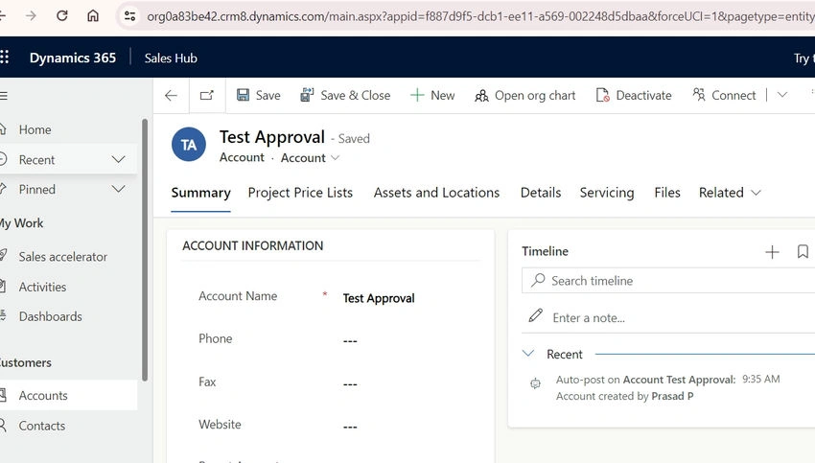Click the Save floppy disk icon
The height and width of the screenshot is (463, 815).
coord(243,95)
